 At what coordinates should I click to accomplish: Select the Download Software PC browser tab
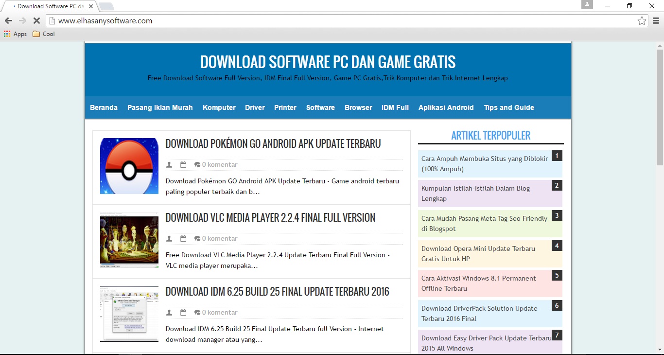pos(51,6)
